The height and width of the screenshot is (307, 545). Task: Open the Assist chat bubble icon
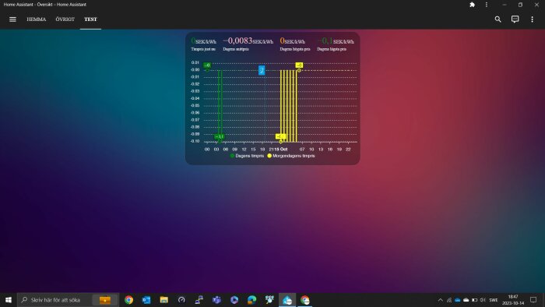(x=515, y=19)
